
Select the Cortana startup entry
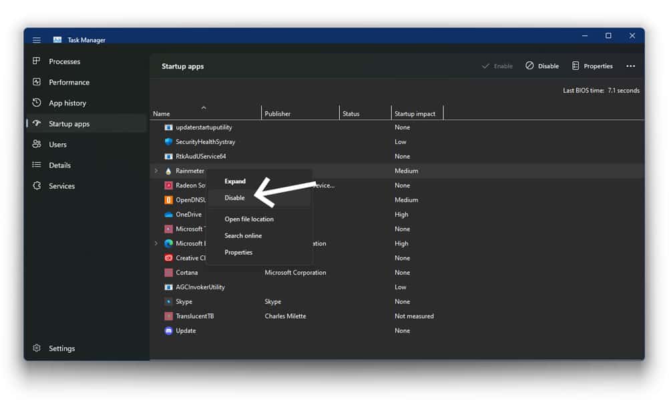coord(397,273)
